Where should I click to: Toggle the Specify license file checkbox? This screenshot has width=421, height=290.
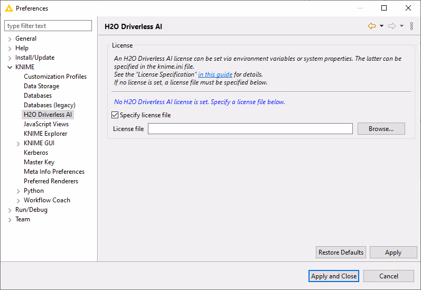point(115,115)
